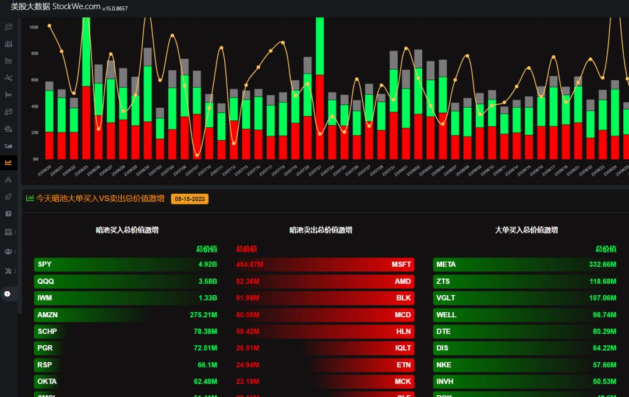Open the WELL large-order buy row
Screen dimensions: 629x397
click(x=526, y=315)
